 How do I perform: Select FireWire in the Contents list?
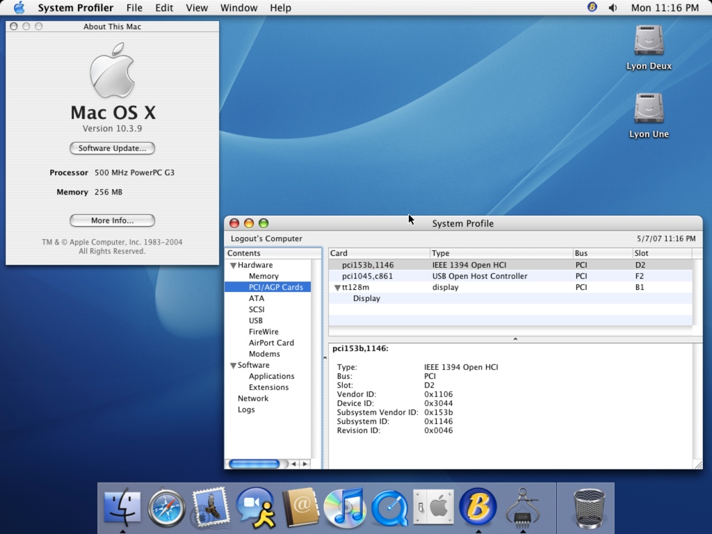264,332
